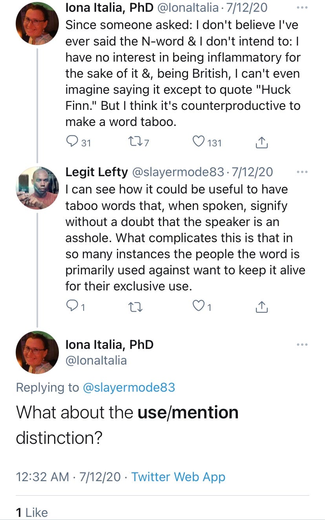
Task: Open more options on the main reply tweet
Action: [x=302, y=344]
